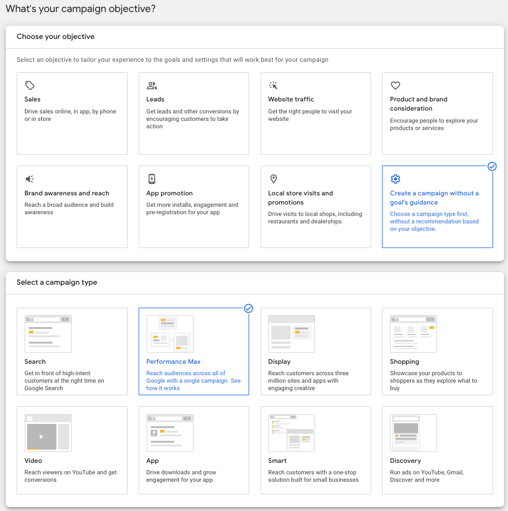
Task: Choose Brand awareness and reach title
Action: tap(67, 193)
